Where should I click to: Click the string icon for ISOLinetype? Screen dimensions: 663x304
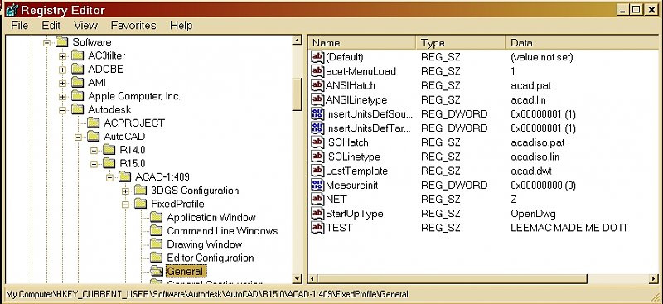(317, 157)
